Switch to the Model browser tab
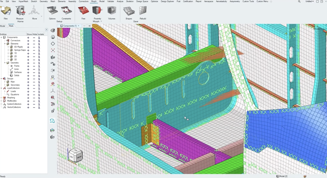Screen dimensions: 327x178 (3, 26)
